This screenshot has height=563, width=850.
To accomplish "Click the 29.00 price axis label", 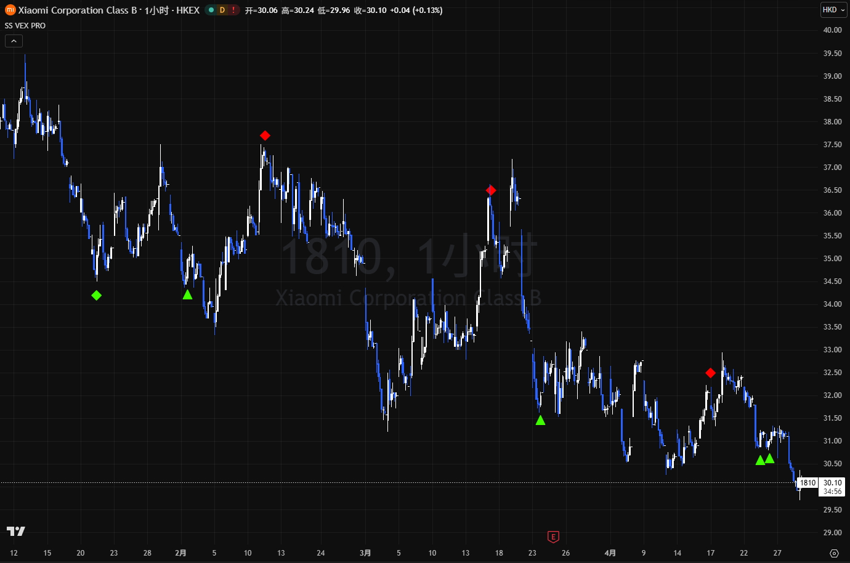I will 832,533.
